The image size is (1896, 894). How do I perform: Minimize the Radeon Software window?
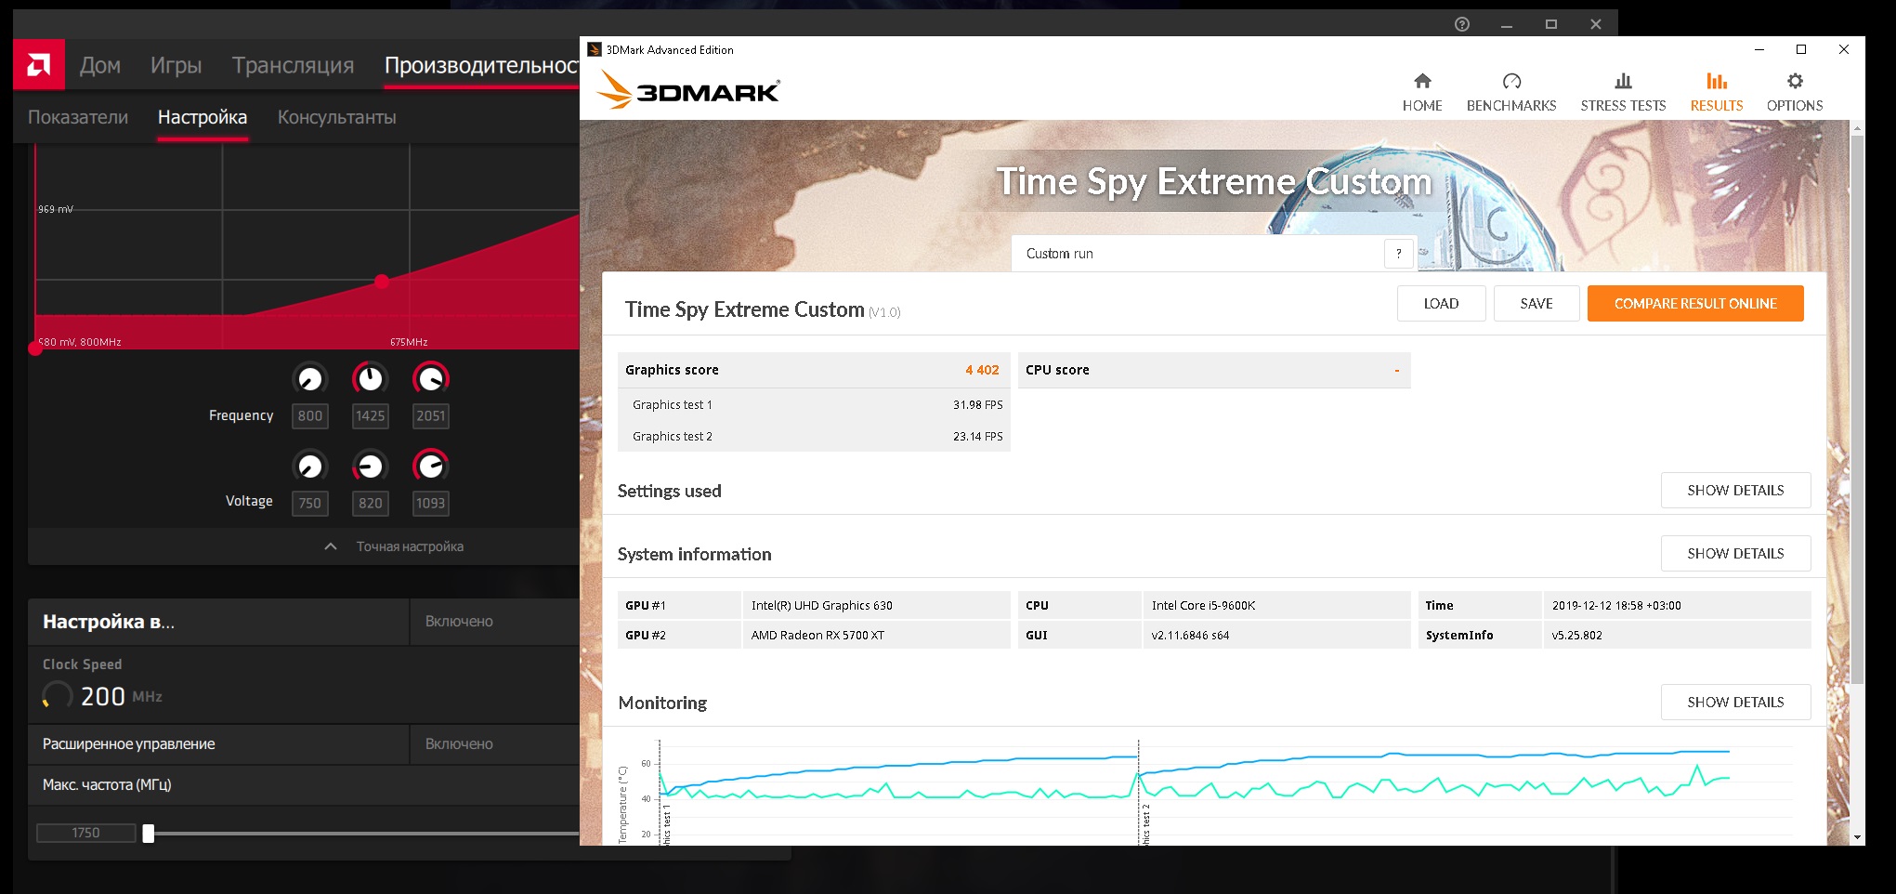pyautogui.click(x=1507, y=24)
